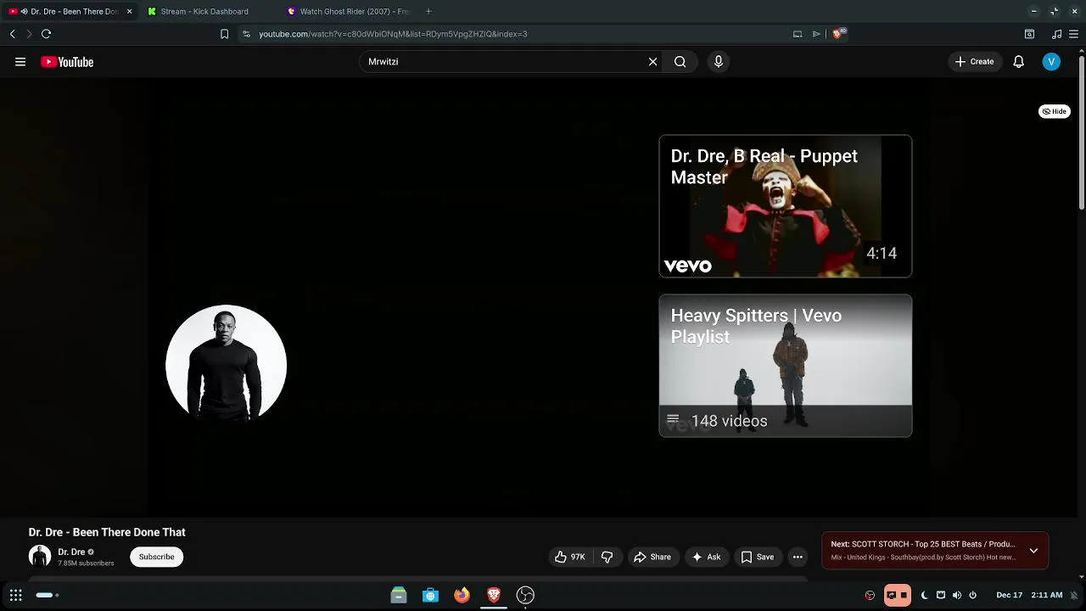Image resolution: width=1086 pixels, height=611 pixels.
Task: Subscribe to Dr. Dre channel
Action: (x=156, y=557)
